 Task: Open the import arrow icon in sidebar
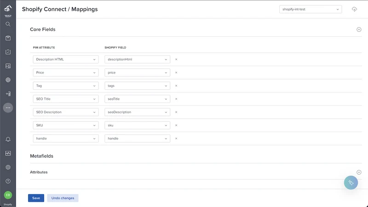8,94
